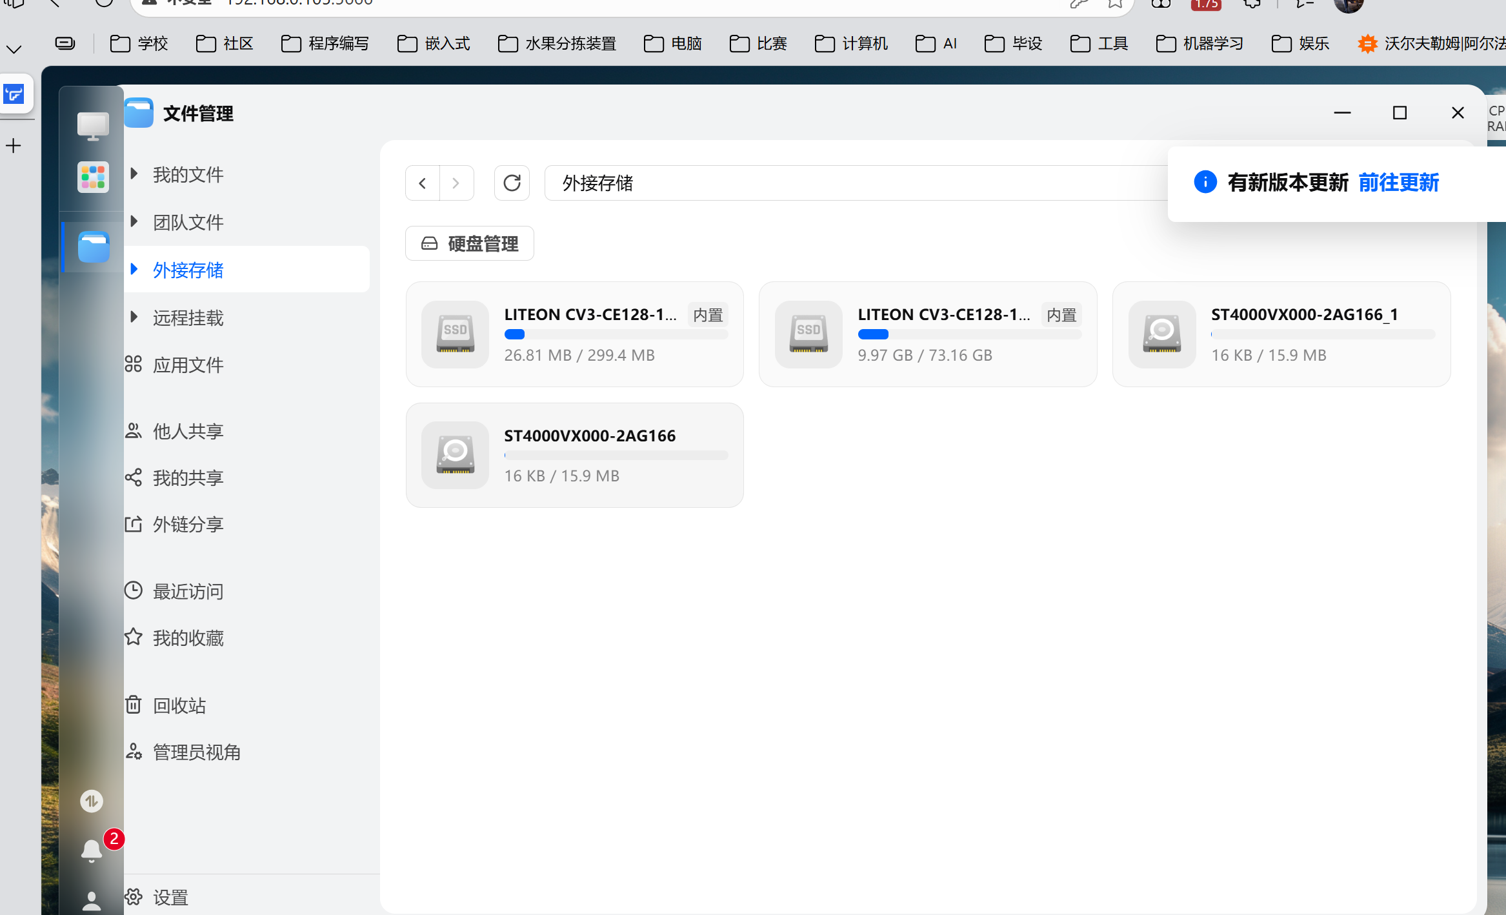Select 最近访问 in sidebar
Viewport: 1506px width, 915px height.
(x=187, y=591)
